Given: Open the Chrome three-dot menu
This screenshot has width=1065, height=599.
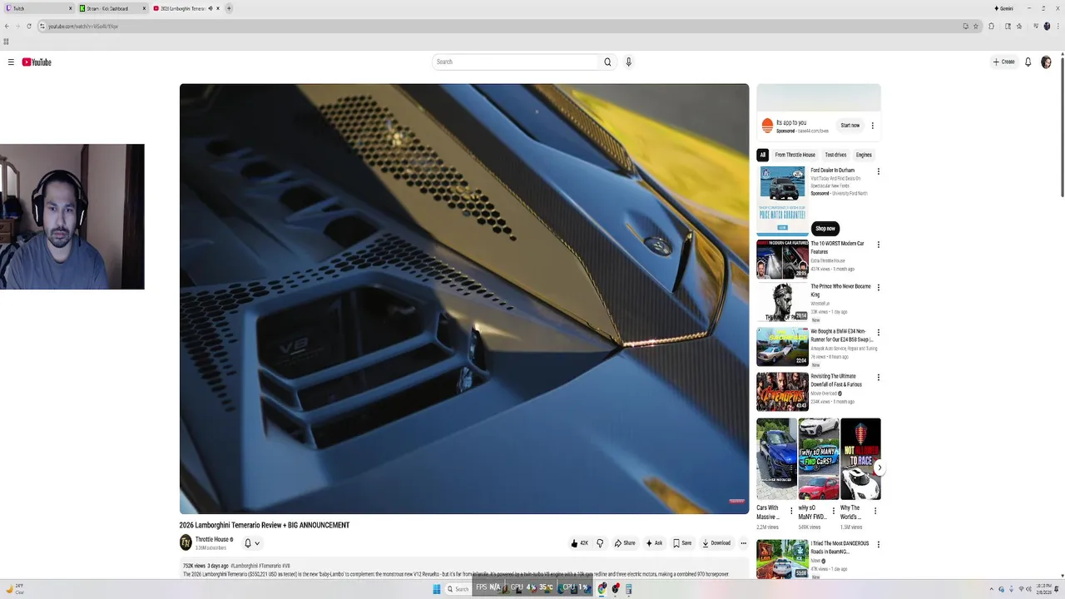Looking at the screenshot, I should pyautogui.click(x=1058, y=26).
